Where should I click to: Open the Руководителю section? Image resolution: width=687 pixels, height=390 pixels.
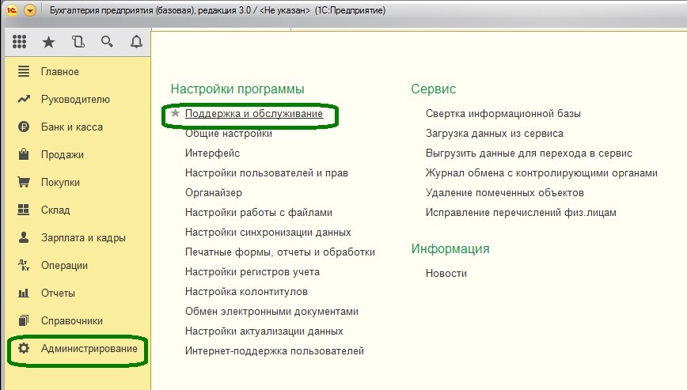75,100
